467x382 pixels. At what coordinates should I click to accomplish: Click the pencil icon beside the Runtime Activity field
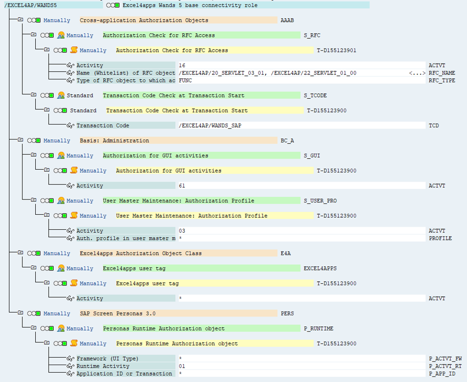[70, 366]
